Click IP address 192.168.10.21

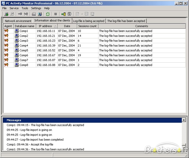point(46,36)
